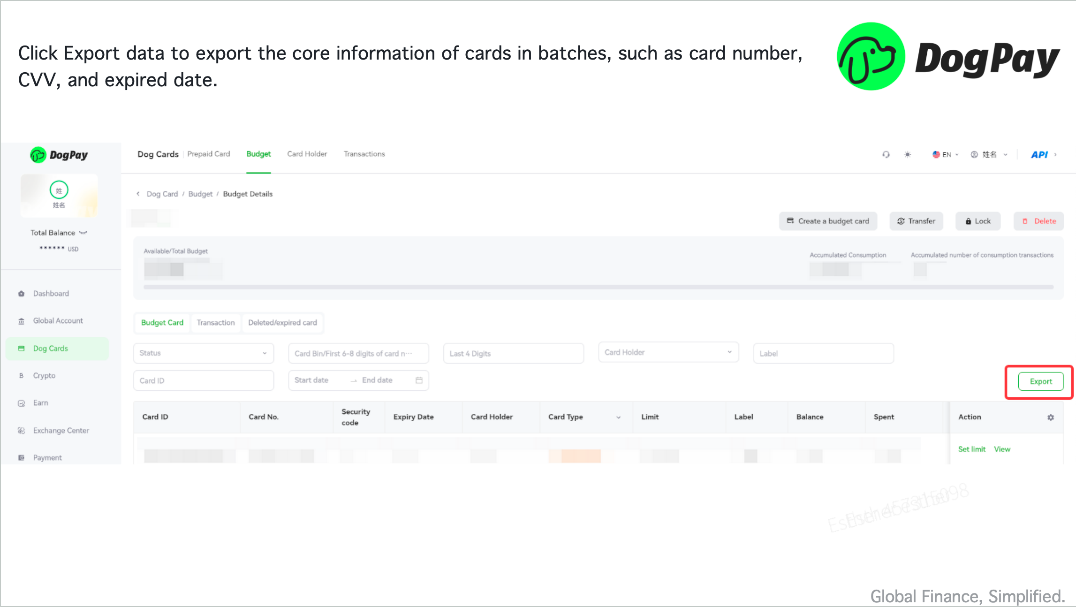Select Deleted/expired card sub-tab

pyautogui.click(x=282, y=323)
